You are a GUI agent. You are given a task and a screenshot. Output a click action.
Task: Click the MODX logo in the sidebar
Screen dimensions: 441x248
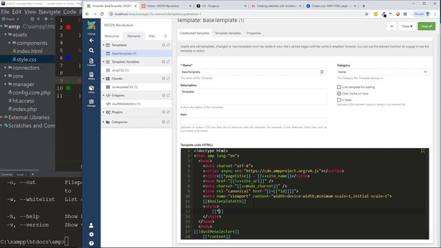[91, 25]
